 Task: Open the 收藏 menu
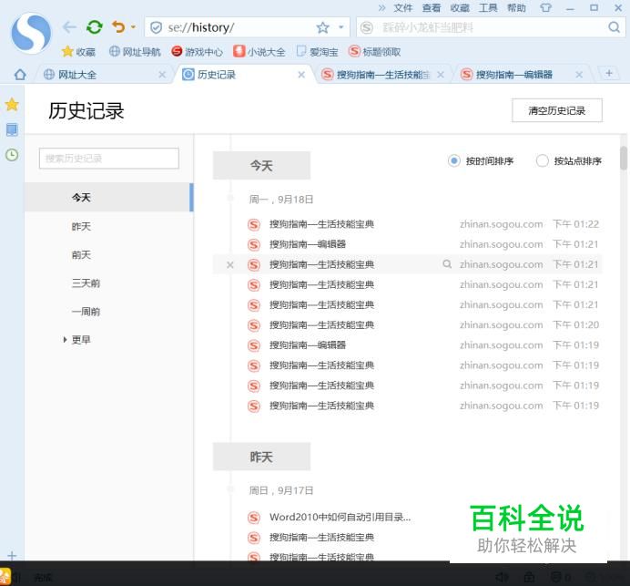point(460,8)
